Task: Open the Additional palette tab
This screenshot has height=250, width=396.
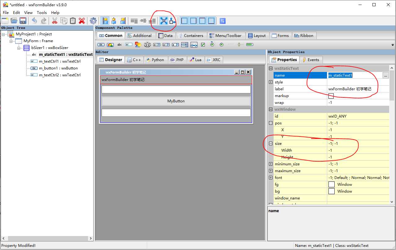Action: (140, 36)
